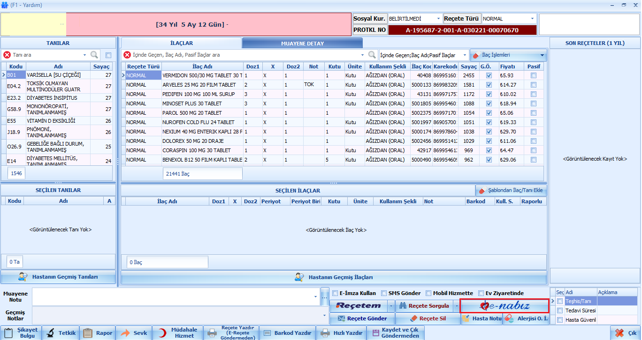Expand the Sosyal Kur. dropdown
Image resolution: width=642 pixels, height=340 pixels.
pos(438,19)
